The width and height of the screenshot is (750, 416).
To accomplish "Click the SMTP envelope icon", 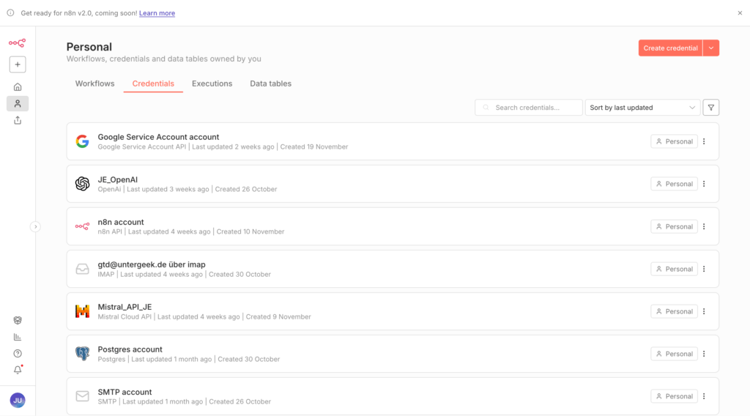I will [82, 396].
